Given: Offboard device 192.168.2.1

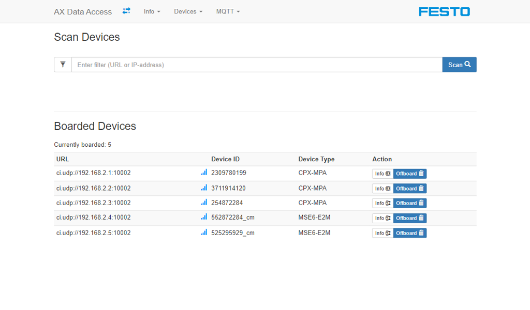Looking at the screenshot, I should coord(410,174).
